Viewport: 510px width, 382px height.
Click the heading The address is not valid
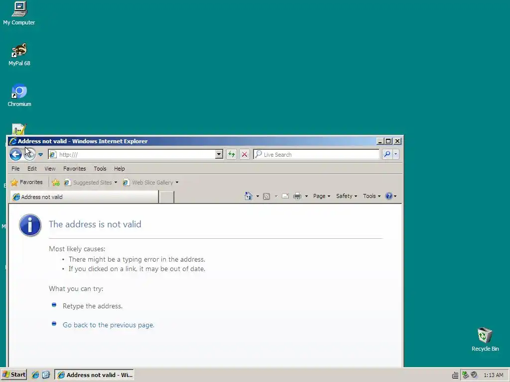click(95, 224)
